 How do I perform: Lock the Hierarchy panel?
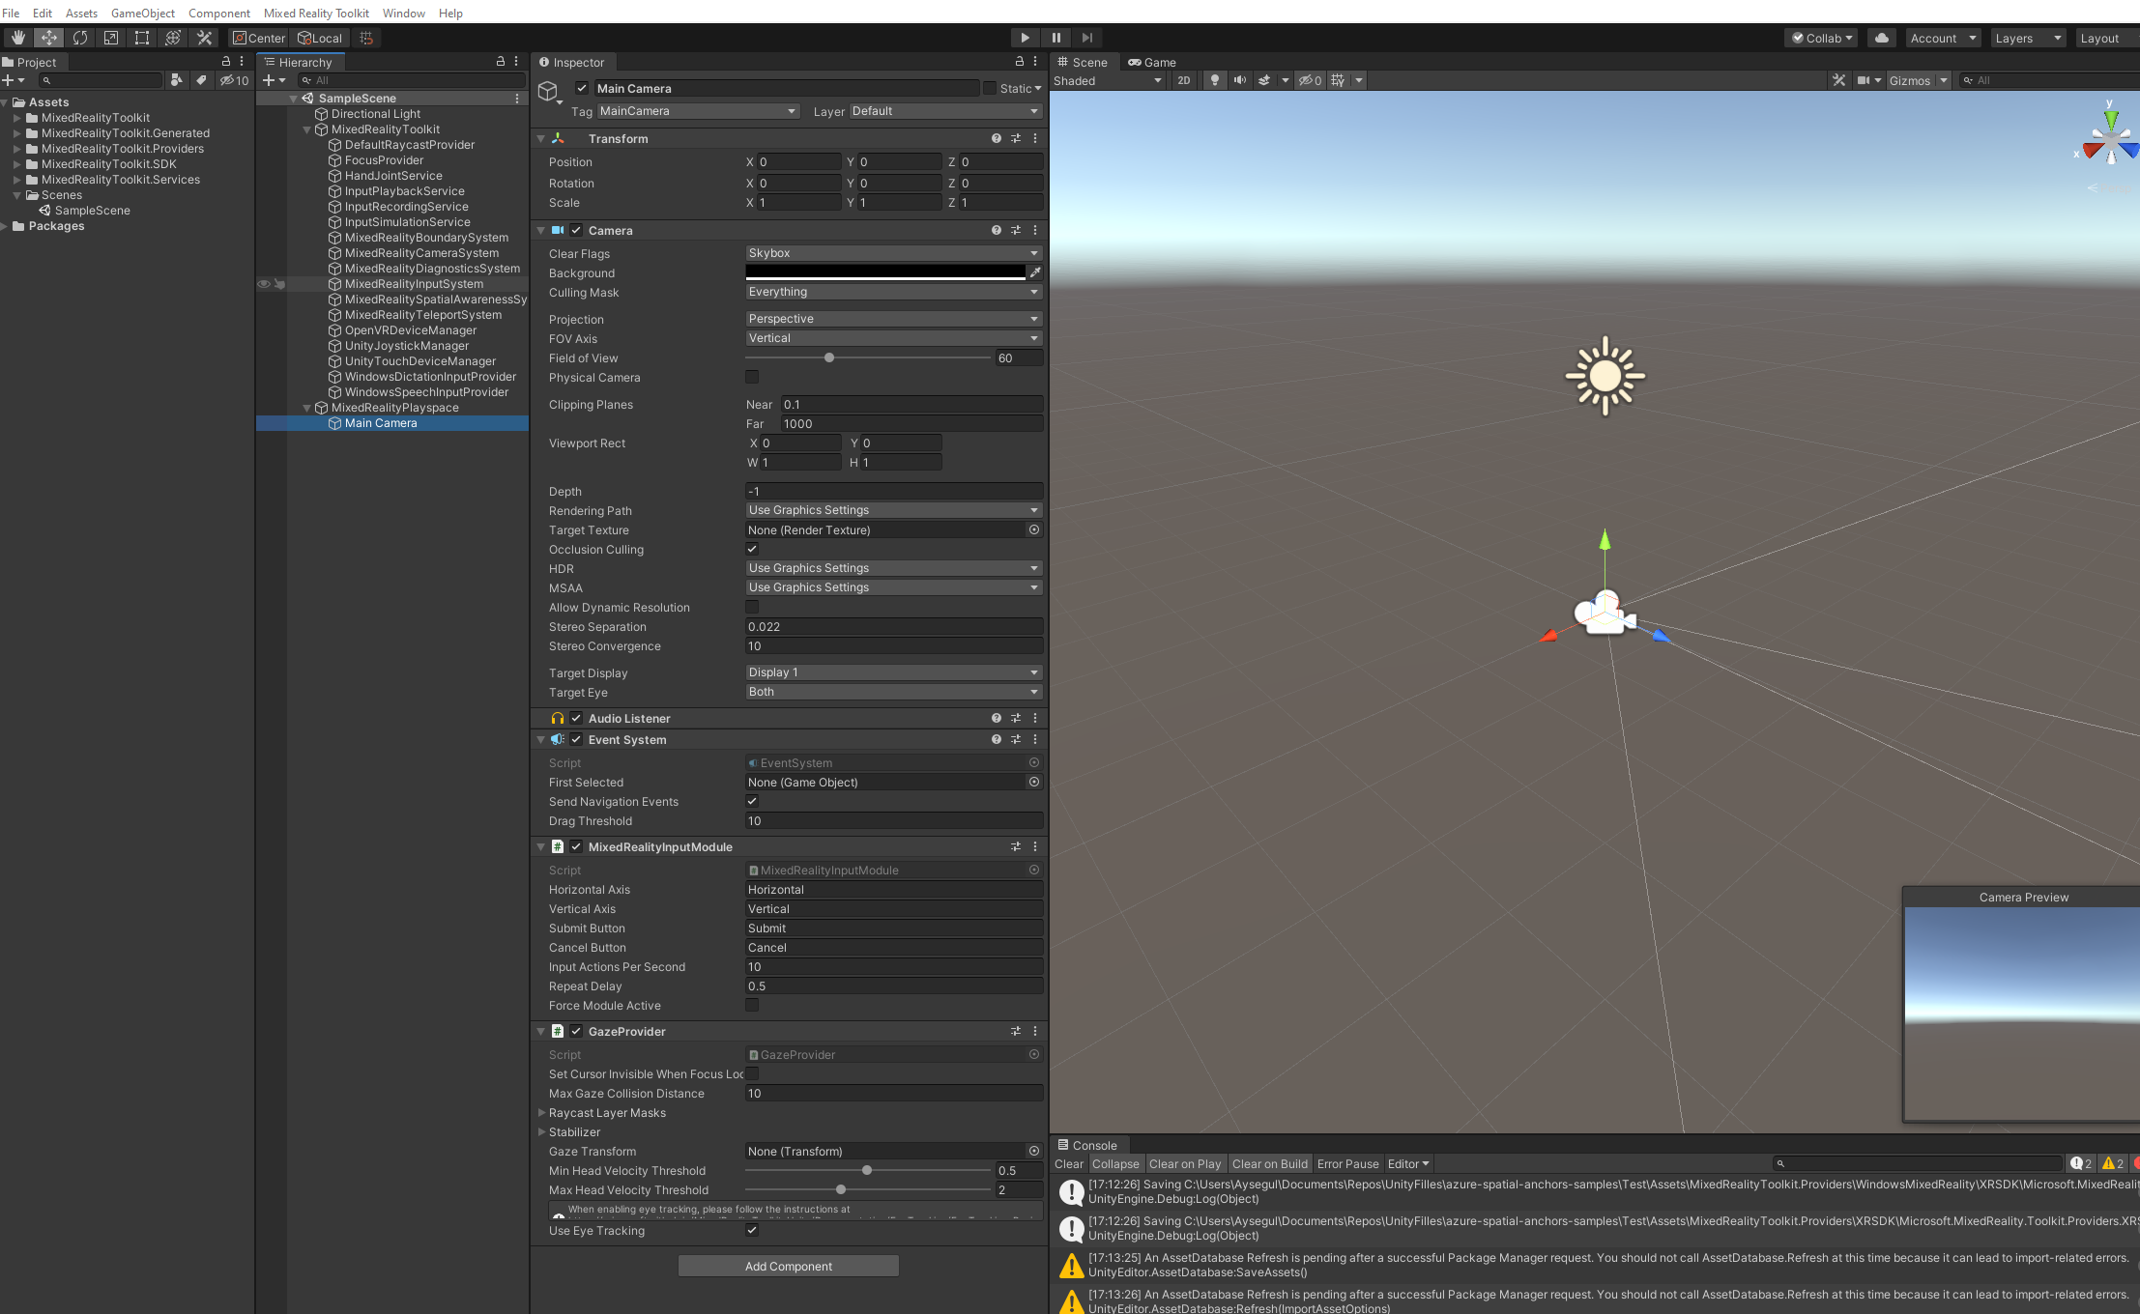(501, 61)
